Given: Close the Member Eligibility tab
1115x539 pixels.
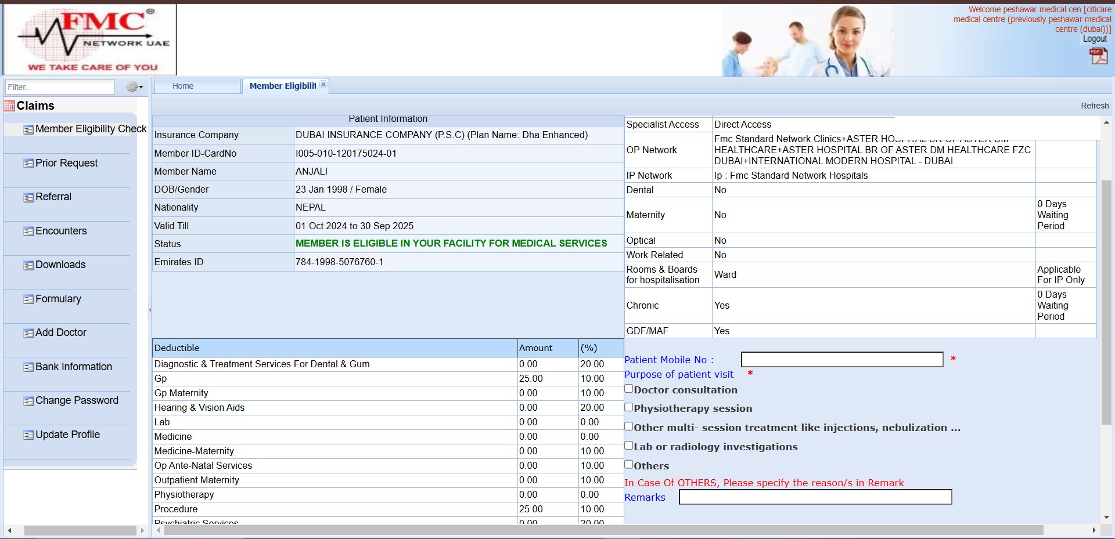Looking at the screenshot, I should (323, 85).
